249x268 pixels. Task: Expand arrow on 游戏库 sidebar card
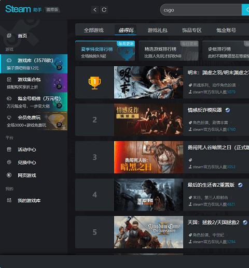pos(59,67)
